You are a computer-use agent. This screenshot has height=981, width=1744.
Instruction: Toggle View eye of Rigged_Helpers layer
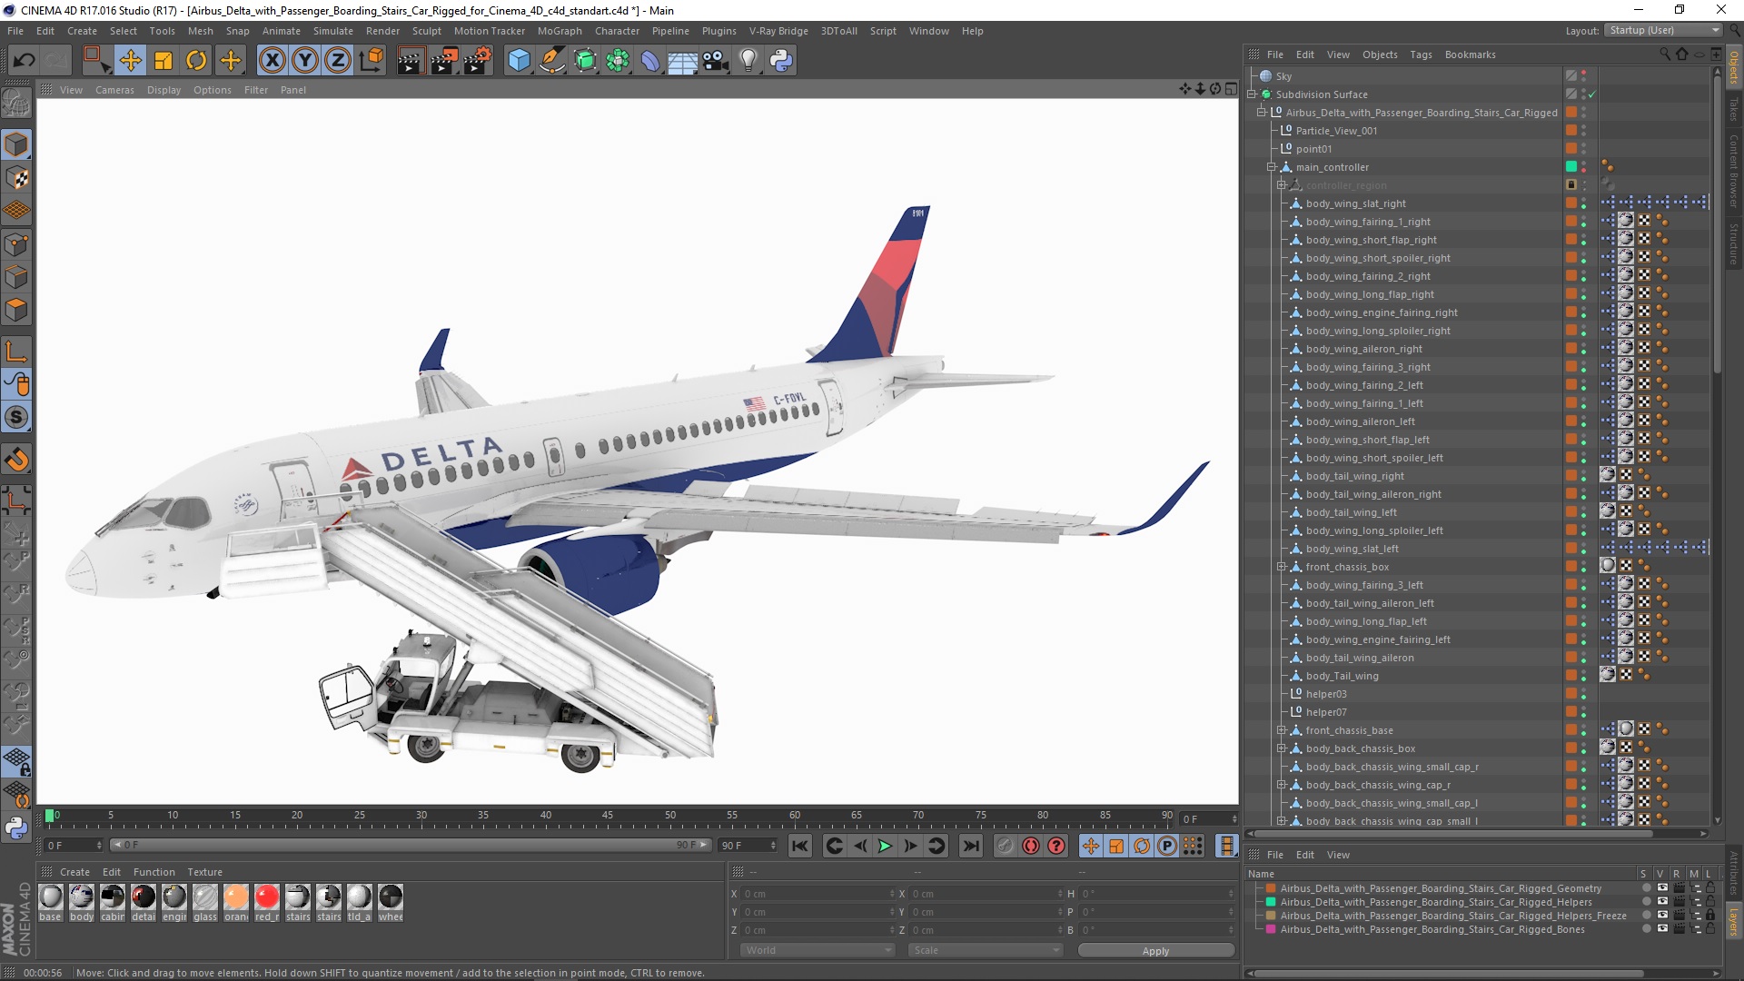[1662, 902]
